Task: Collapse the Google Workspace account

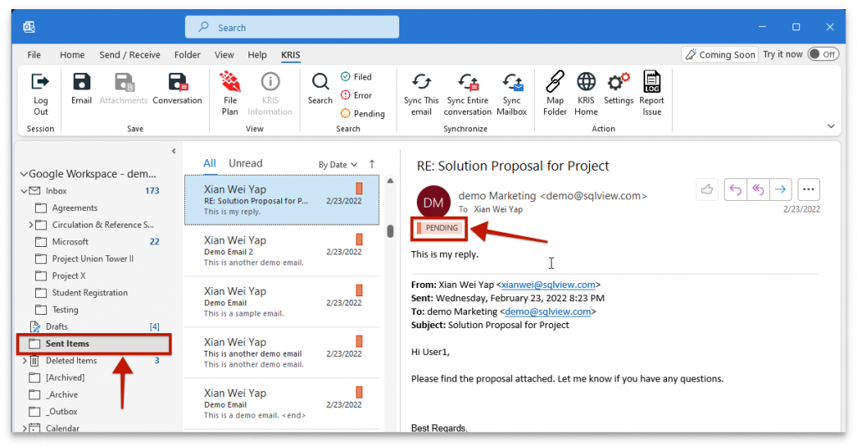Action: tap(23, 174)
